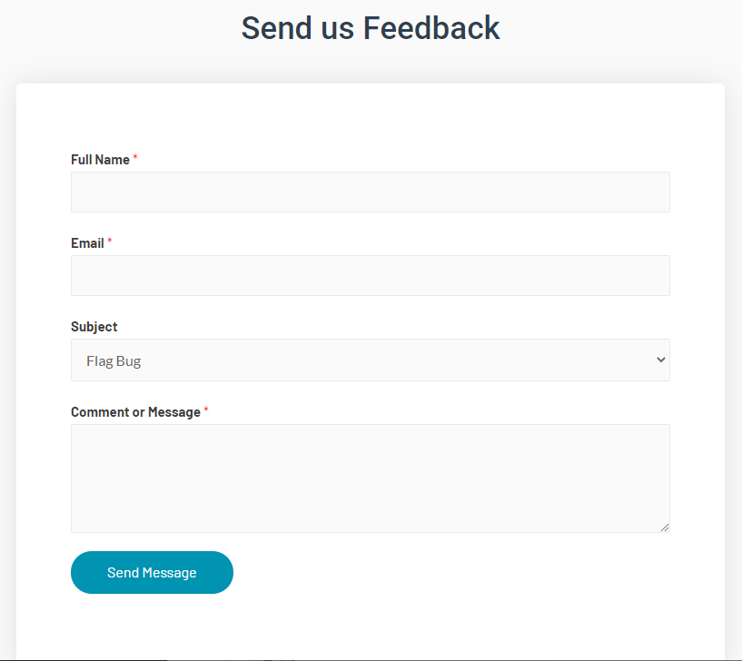Click empty white space right of Send Message
Image resolution: width=742 pixels, height=661 pixels.
click(454, 573)
